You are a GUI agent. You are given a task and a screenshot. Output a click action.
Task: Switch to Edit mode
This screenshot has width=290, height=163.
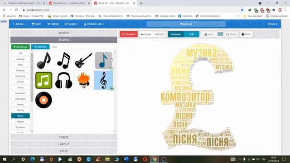191,34
